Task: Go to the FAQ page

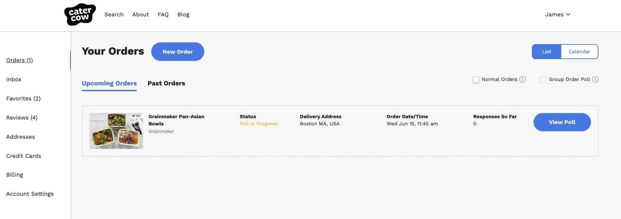Action: point(163,14)
